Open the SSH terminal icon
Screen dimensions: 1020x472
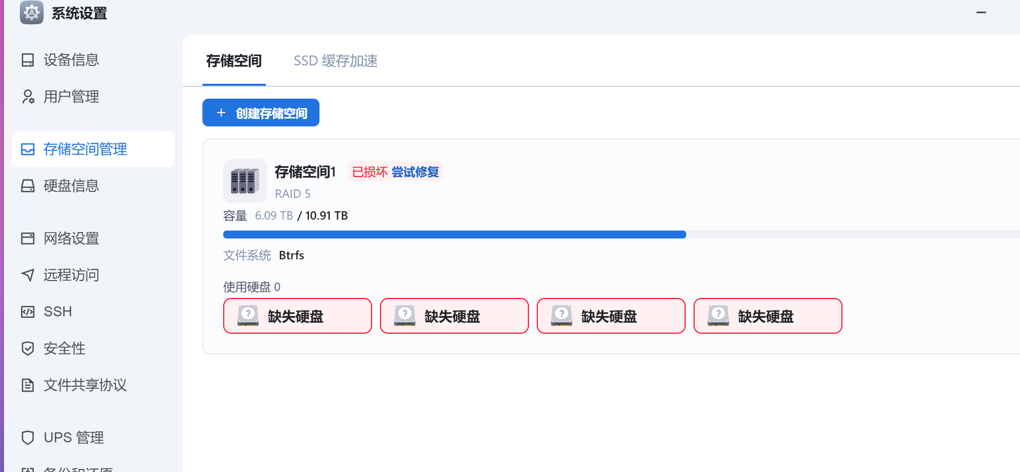coord(28,312)
